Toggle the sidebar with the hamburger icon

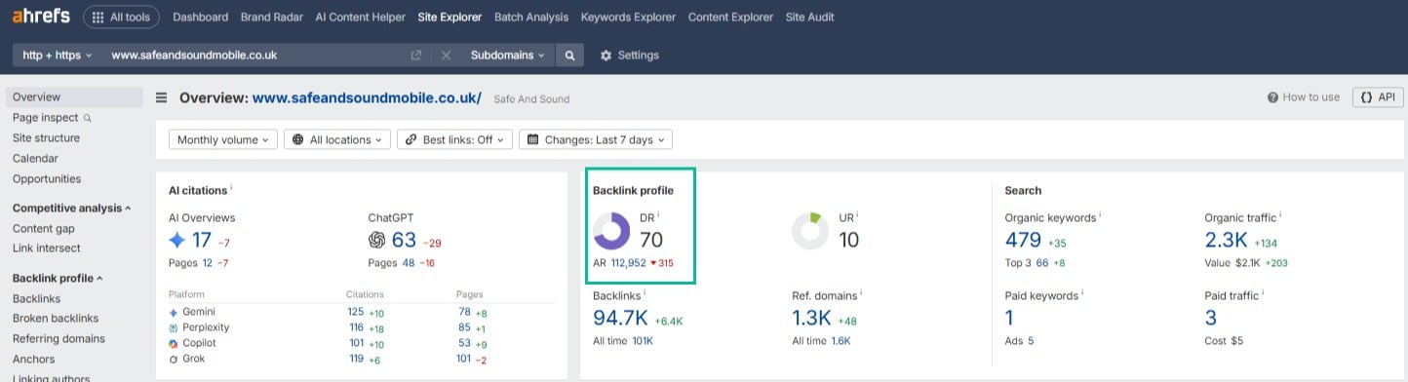162,97
